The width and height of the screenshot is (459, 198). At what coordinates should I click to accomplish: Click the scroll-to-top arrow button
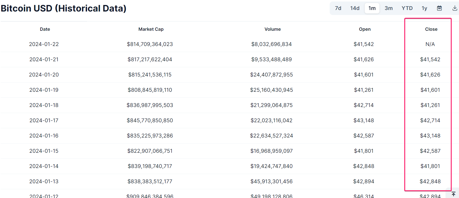[453, 194]
